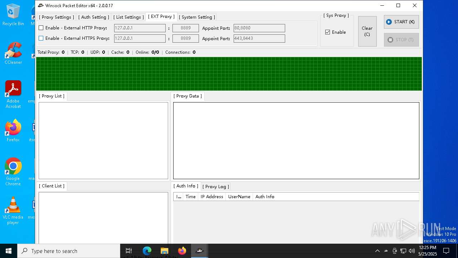Image resolution: width=458 pixels, height=258 pixels.
Task: Click the Windows search box
Action: [x=69, y=251]
